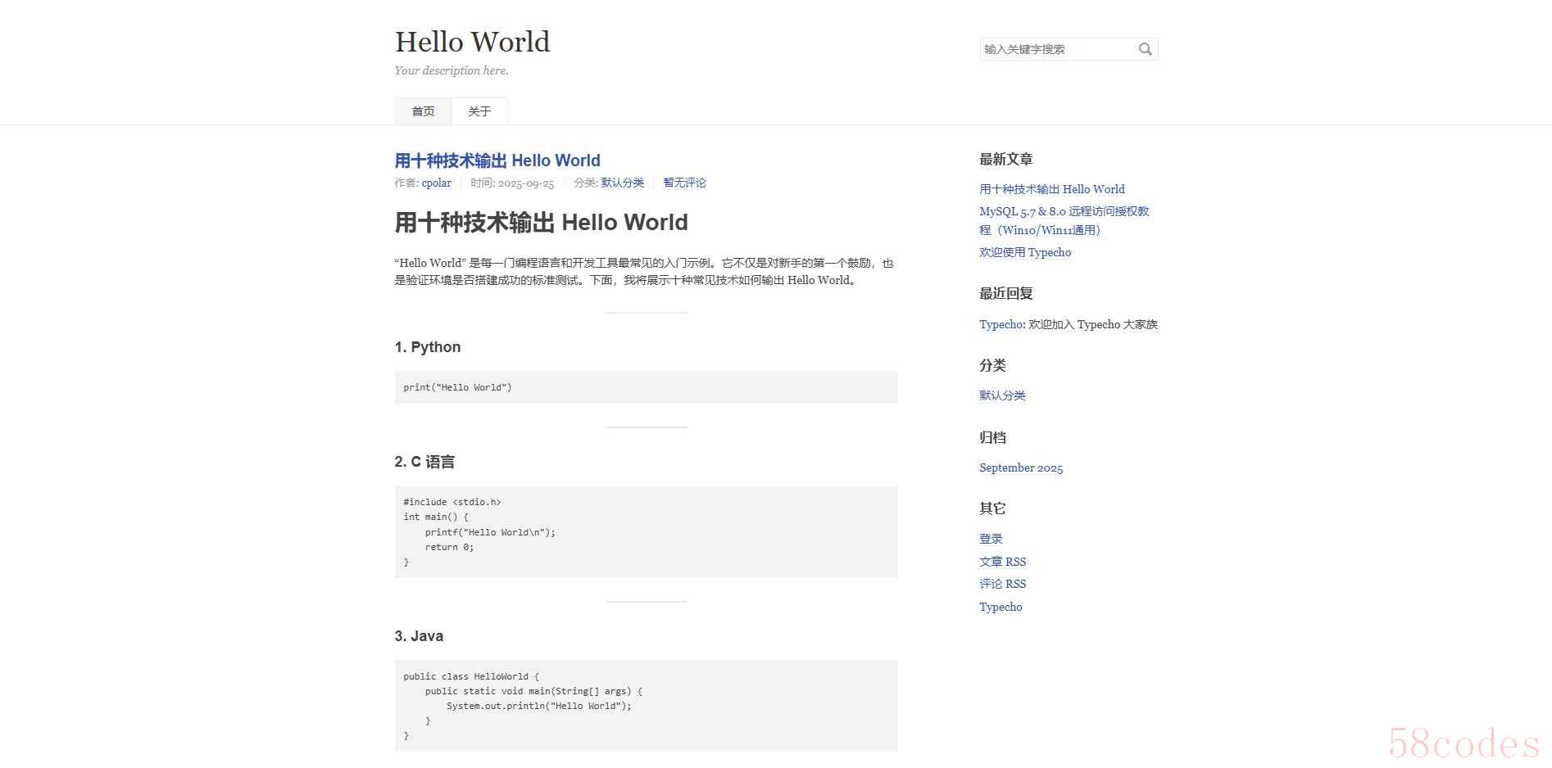Open the Typecho link under 其它
Screen dimensions: 1552x768
tap(1001, 607)
